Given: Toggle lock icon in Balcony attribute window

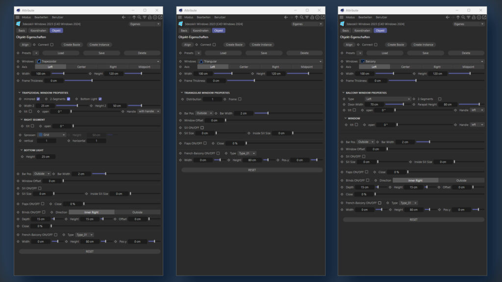Looking at the screenshot, I should click(x=474, y=17).
